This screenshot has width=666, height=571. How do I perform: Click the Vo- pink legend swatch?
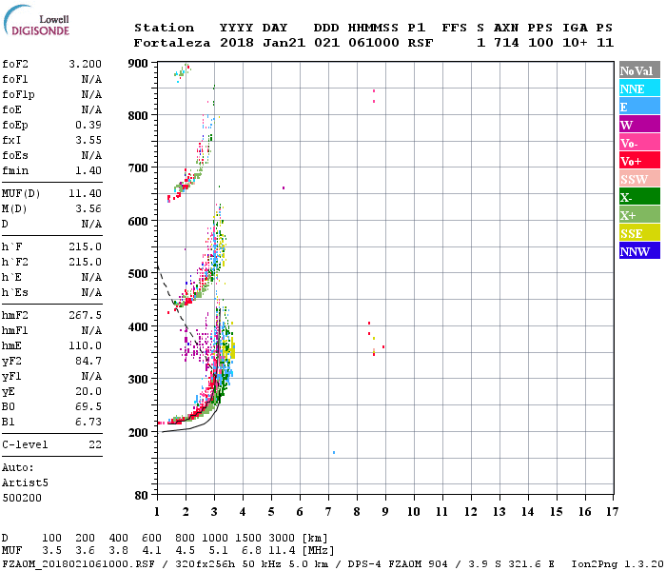tap(639, 143)
